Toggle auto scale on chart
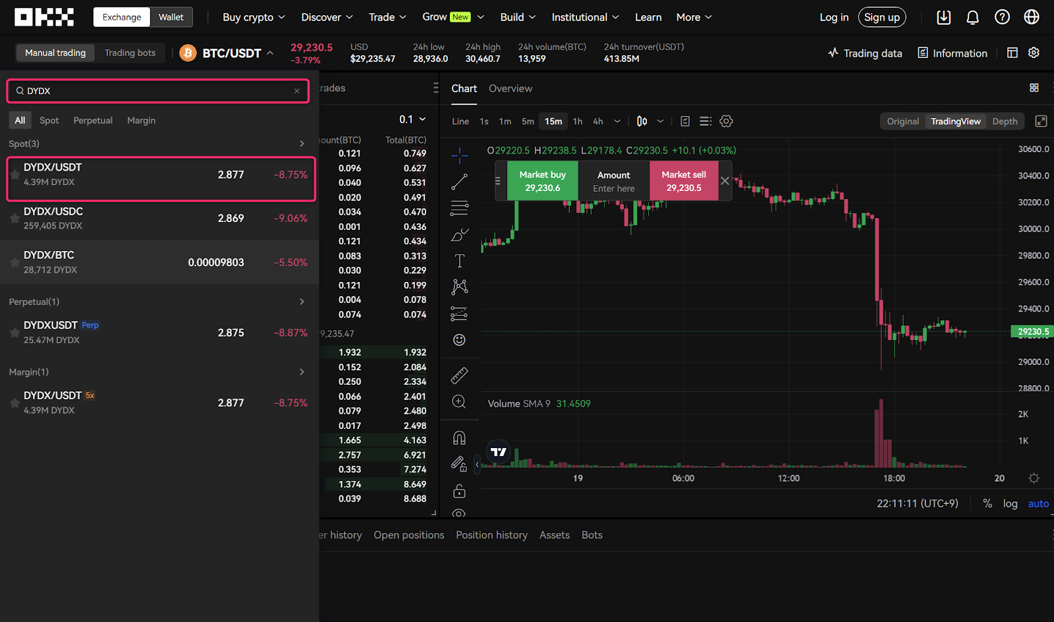This screenshot has height=622, width=1054. tap(1038, 503)
